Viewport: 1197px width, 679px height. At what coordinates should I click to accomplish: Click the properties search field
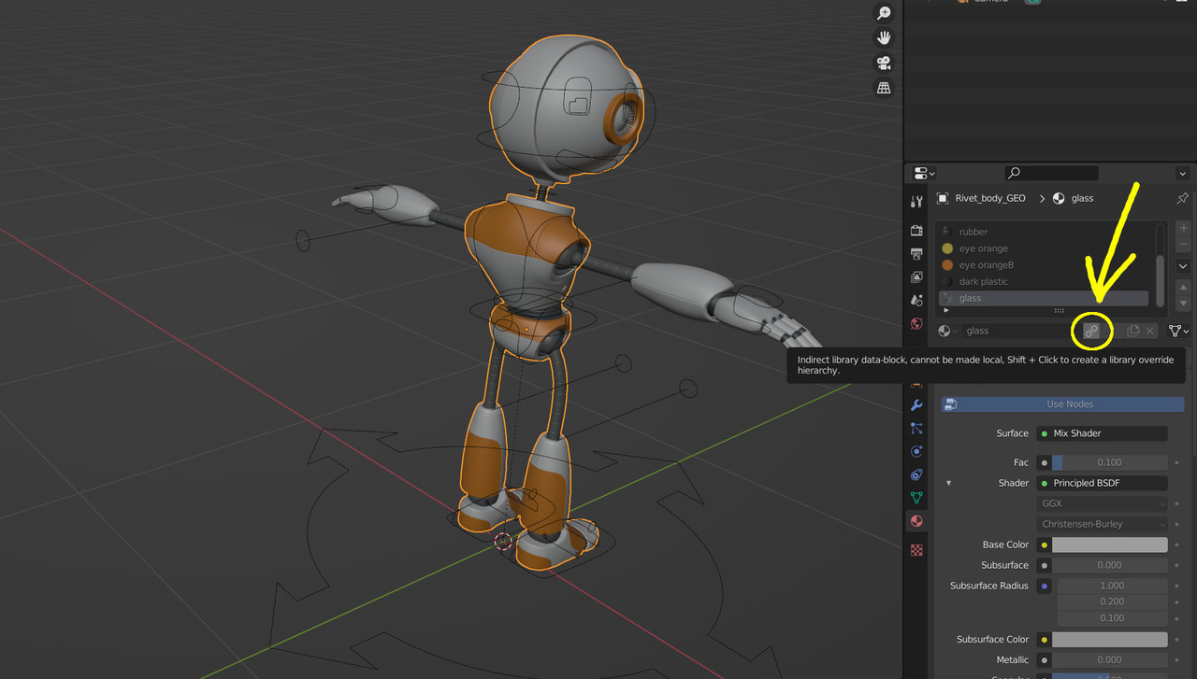(x=1050, y=173)
